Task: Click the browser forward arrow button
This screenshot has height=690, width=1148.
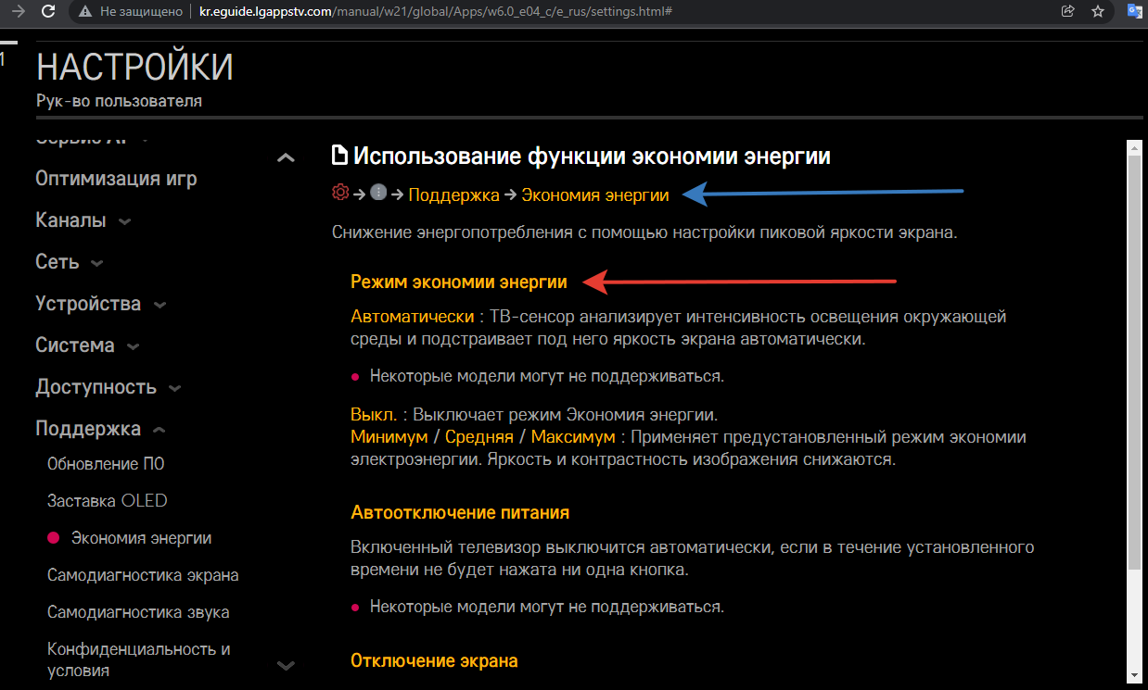Action: tap(18, 12)
